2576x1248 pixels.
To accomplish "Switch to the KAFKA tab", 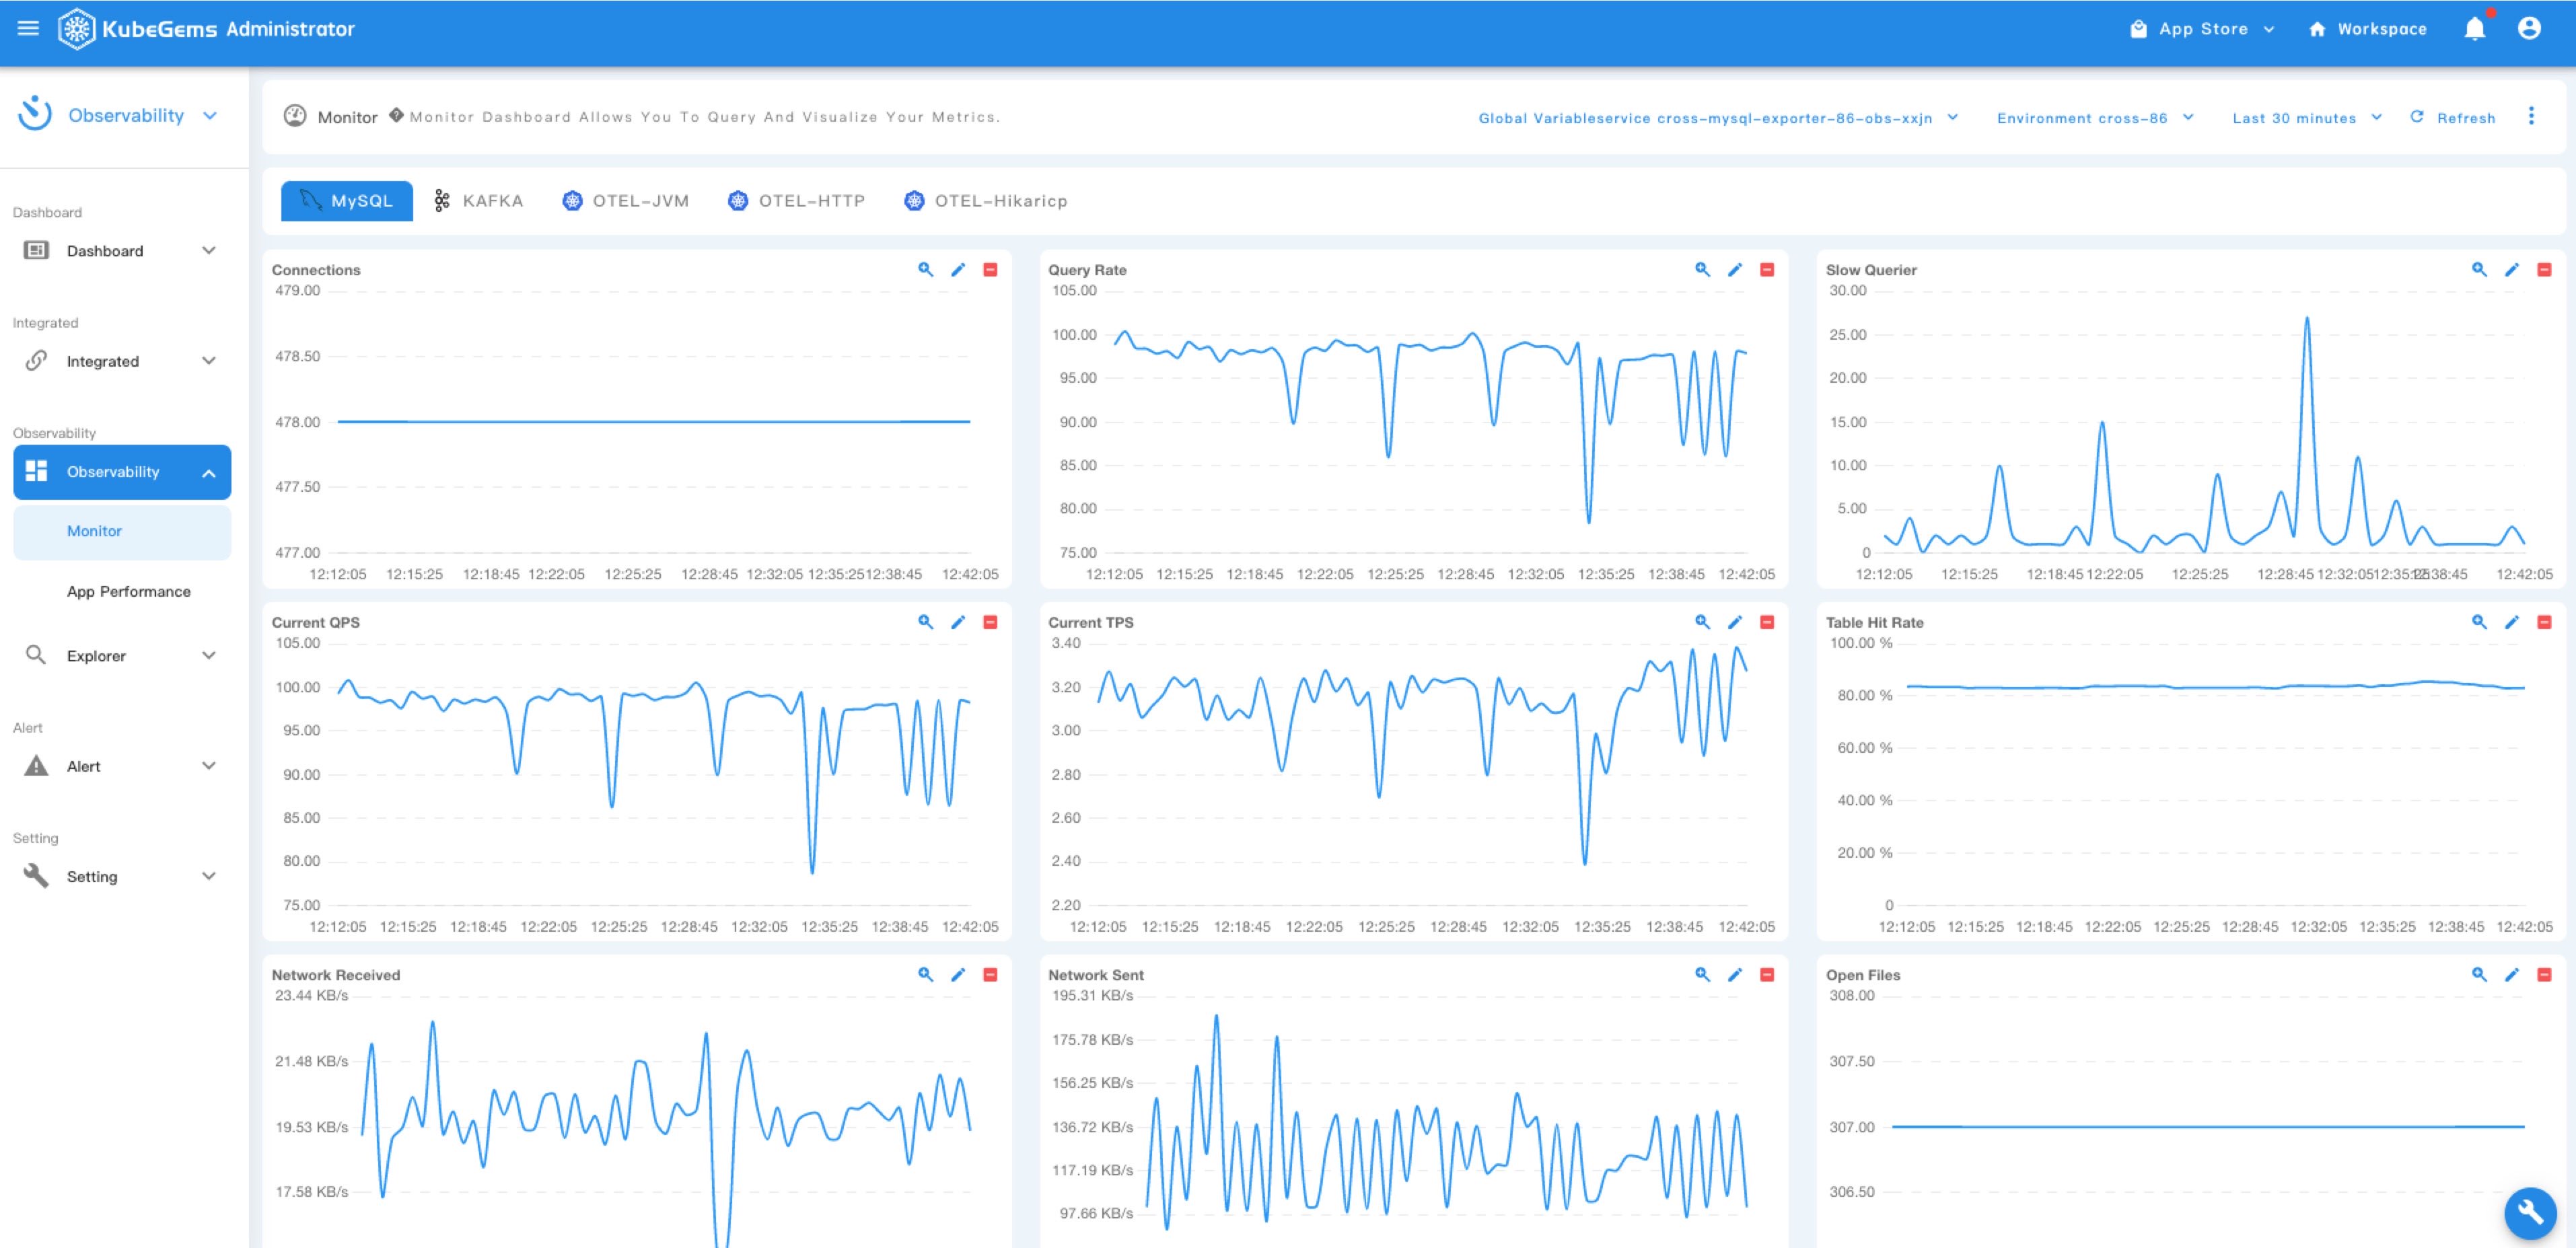I will tap(479, 201).
